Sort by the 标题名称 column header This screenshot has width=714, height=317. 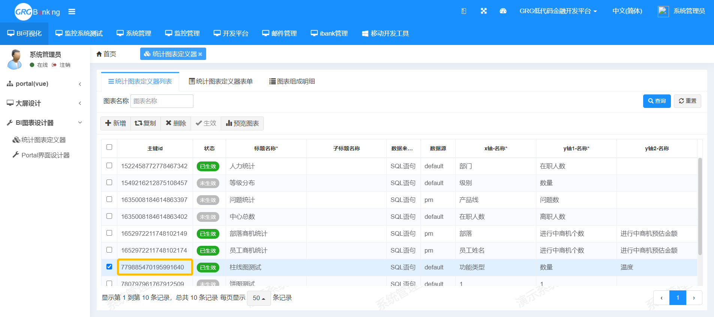266,148
